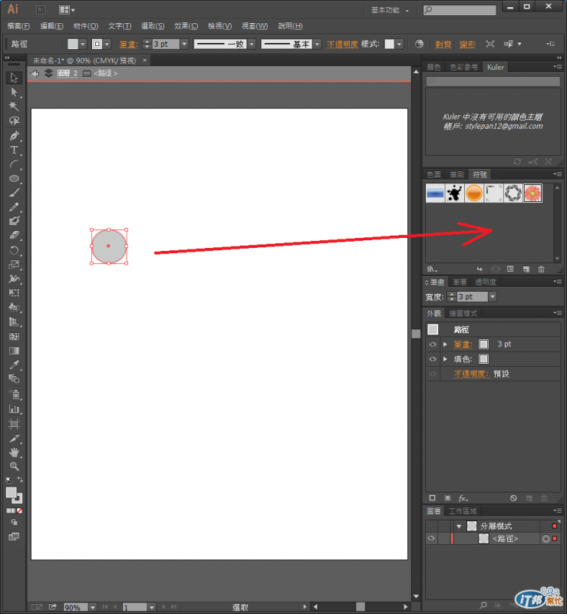This screenshot has height=614, width=567.
Task: Click the Delete Symbol trash icon
Action: 541,269
